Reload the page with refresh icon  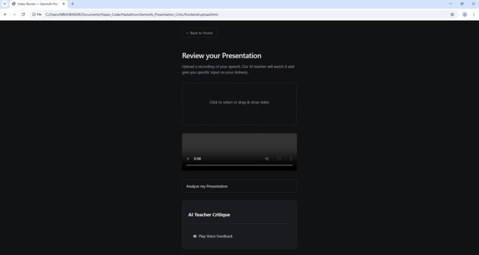click(x=23, y=14)
